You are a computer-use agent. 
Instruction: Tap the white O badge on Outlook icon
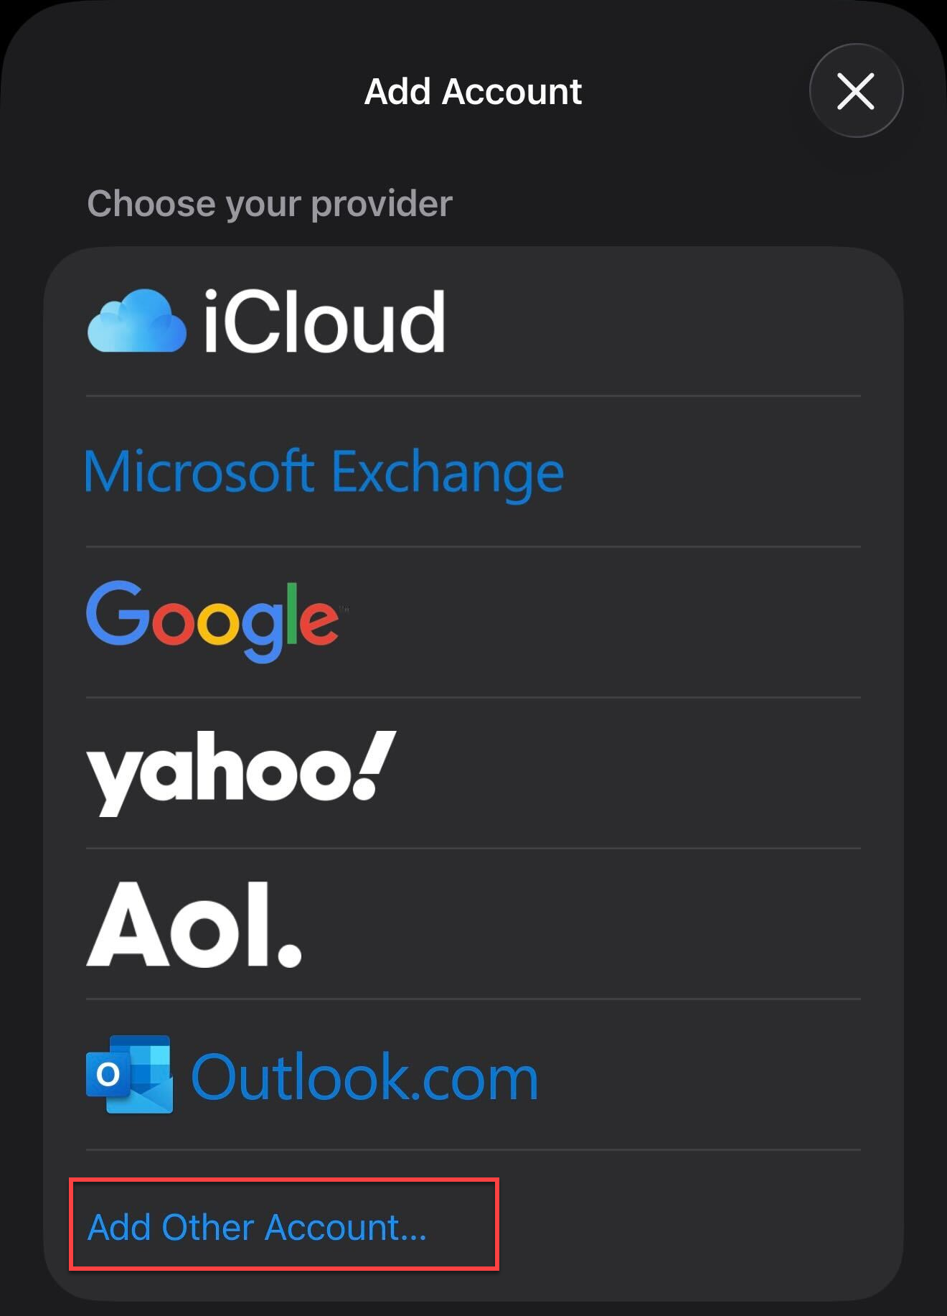108,1074
